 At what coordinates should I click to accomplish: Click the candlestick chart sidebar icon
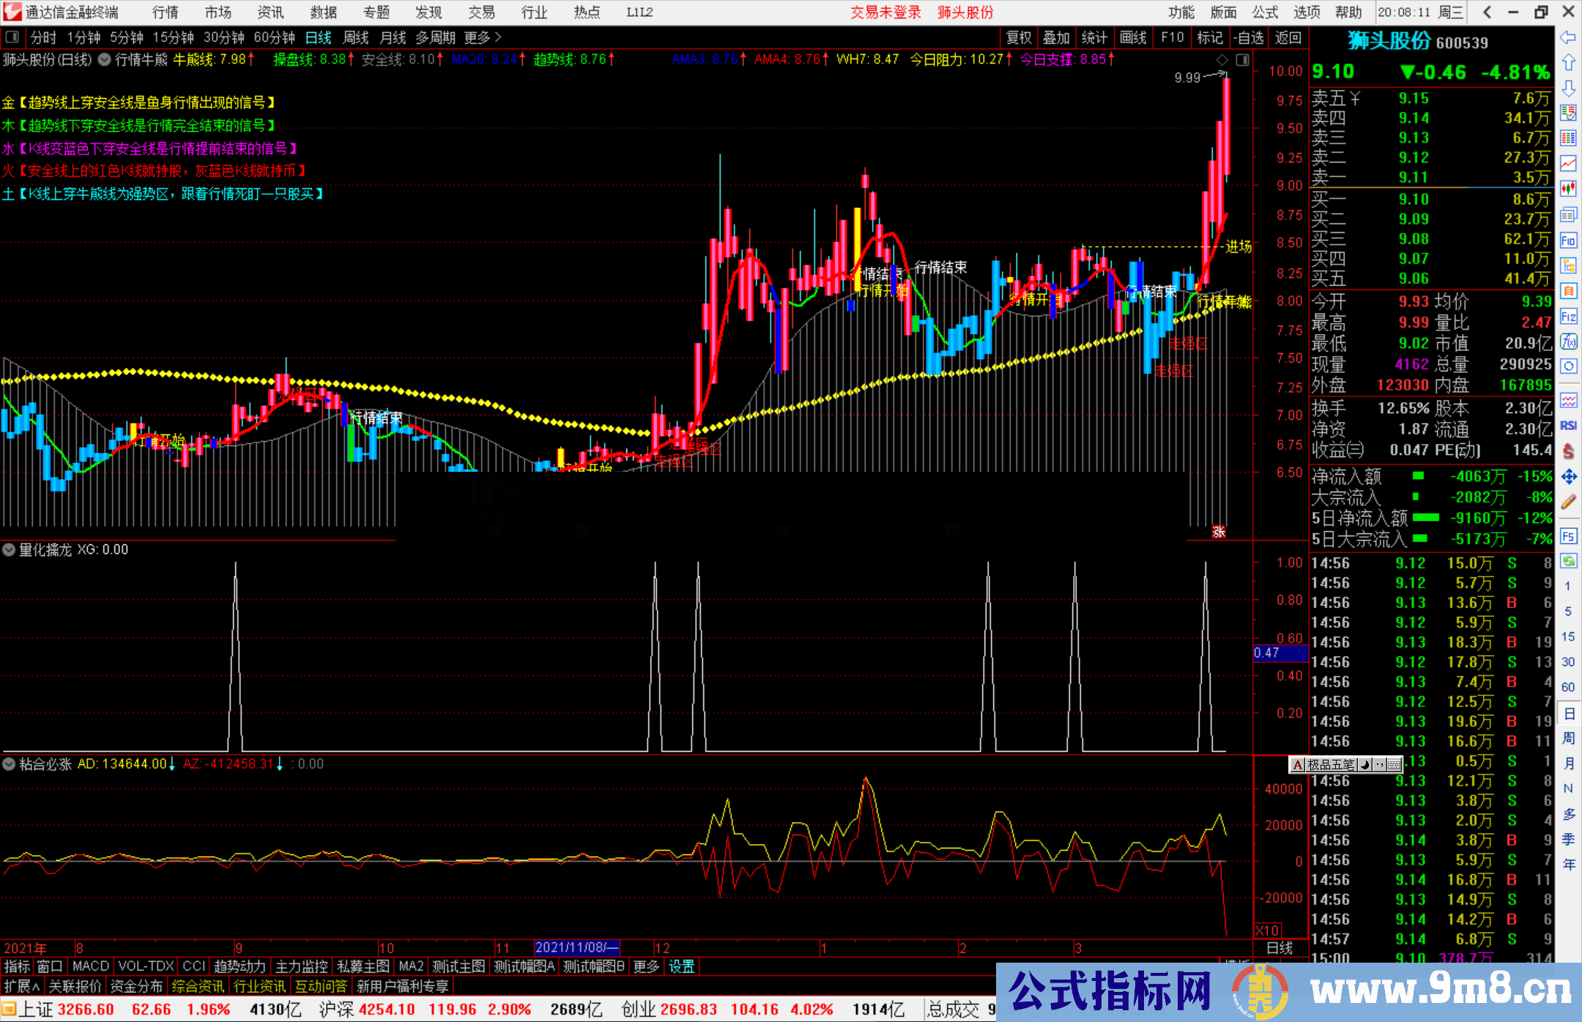[1568, 189]
